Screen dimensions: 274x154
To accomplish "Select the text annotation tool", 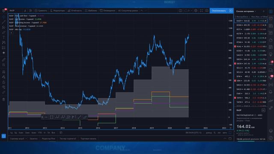I will [x=4, y=38].
